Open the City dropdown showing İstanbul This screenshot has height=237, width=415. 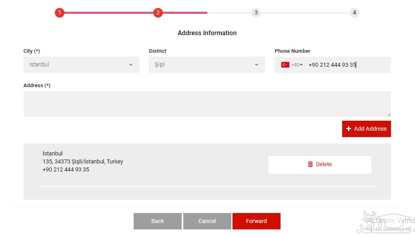(x=81, y=65)
